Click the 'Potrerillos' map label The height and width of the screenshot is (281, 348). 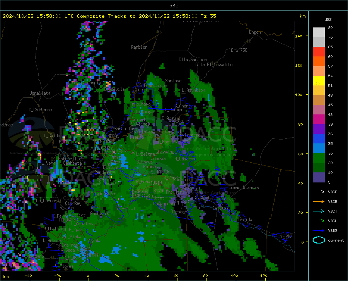pos(71,159)
